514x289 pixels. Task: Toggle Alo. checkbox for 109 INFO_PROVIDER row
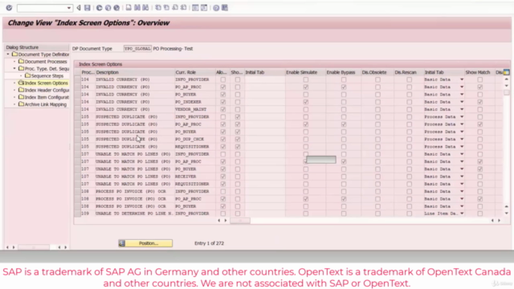223,214
